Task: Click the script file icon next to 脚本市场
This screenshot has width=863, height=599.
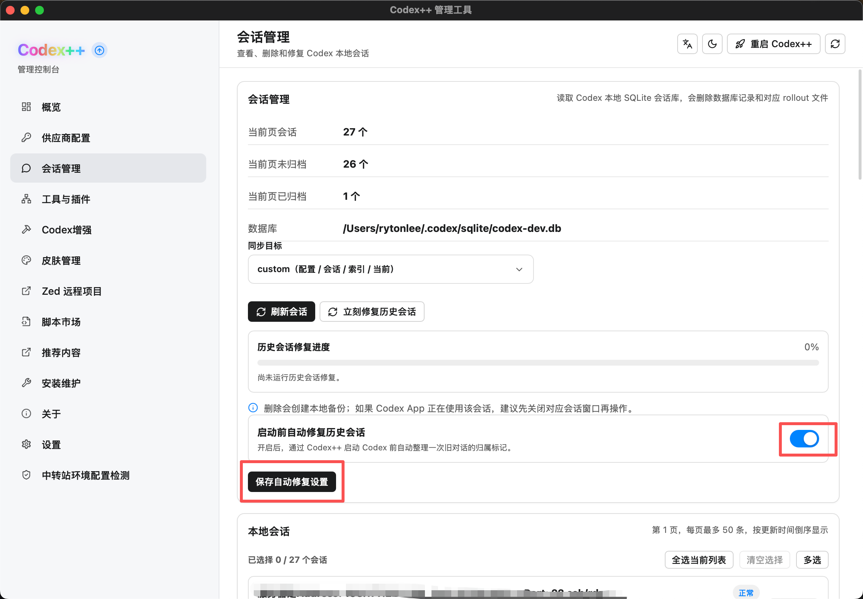Action: tap(26, 322)
